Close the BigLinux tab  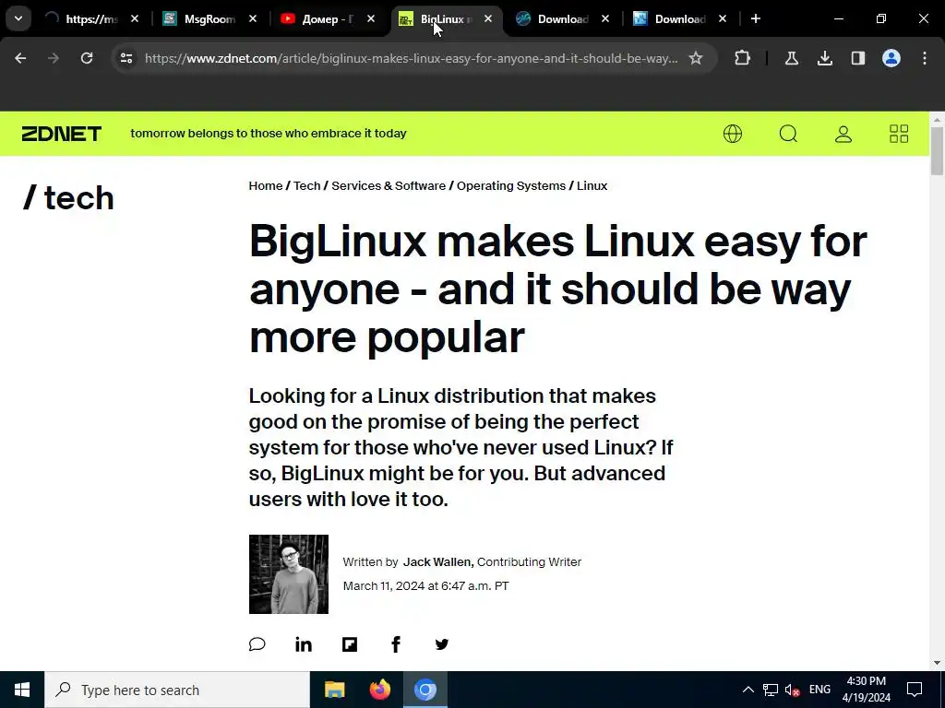pyautogui.click(x=488, y=18)
